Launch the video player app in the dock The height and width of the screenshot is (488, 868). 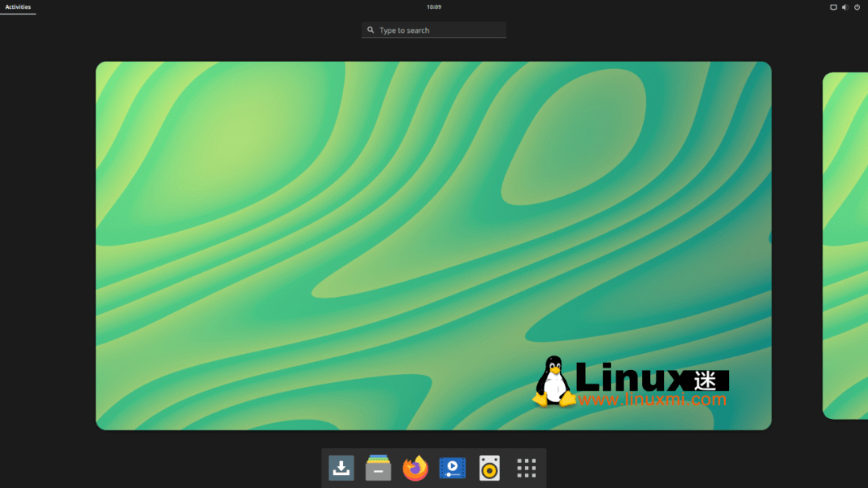point(452,467)
